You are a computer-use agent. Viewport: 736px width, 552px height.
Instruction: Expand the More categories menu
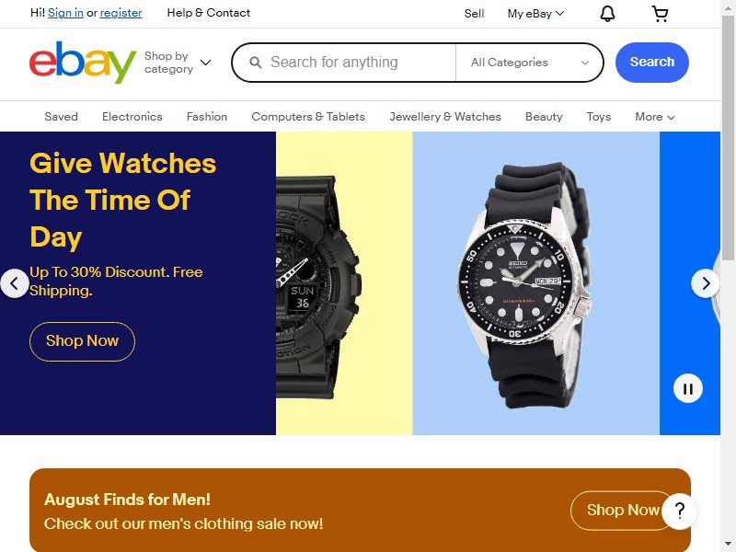pos(655,117)
